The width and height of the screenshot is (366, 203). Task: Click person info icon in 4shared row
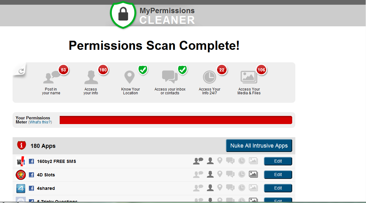tap(210, 188)
